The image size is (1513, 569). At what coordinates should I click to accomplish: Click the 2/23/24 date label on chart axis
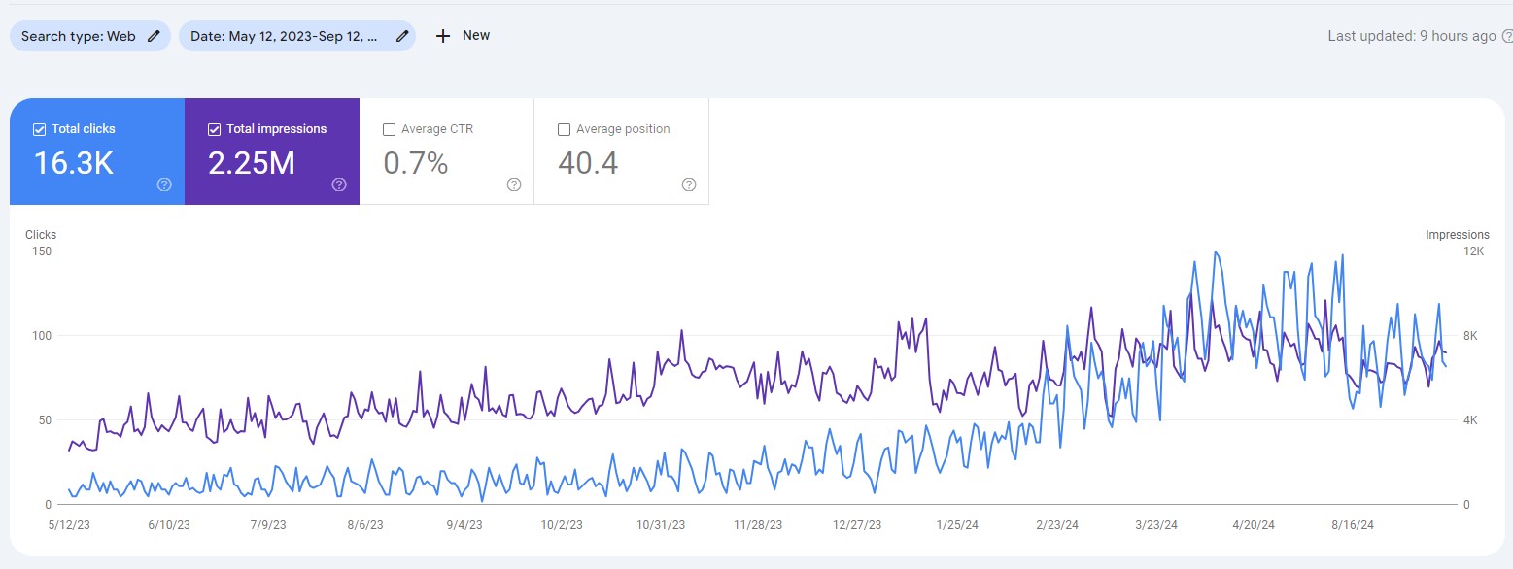pyautogui.click(x=1056, y=525)
